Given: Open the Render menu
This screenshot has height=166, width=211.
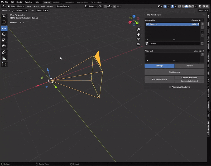Looking at the screenshot, I should [x=19, y=2].
